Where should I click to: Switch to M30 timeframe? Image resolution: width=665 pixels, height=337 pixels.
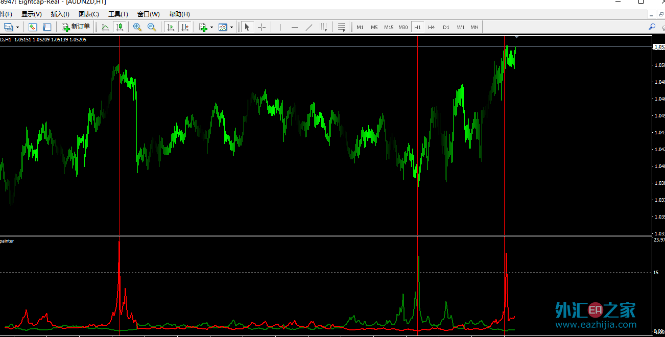tap(403, 27)
